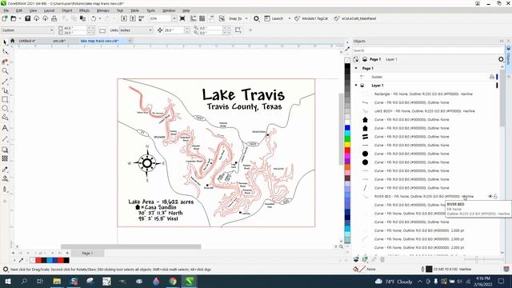Open the zoom level dropdown

(x=174, y=18)
